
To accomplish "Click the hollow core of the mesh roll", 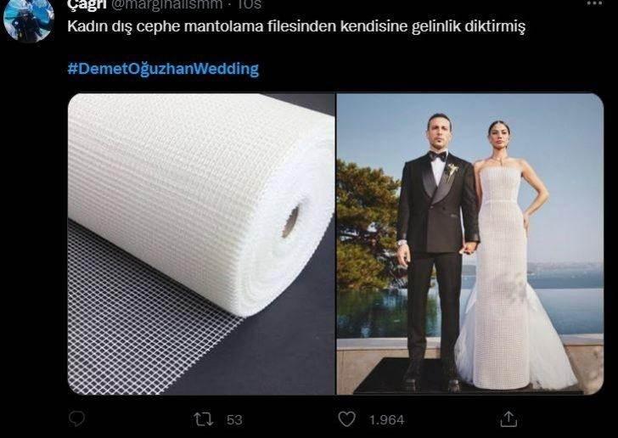I will coord(291,222).
